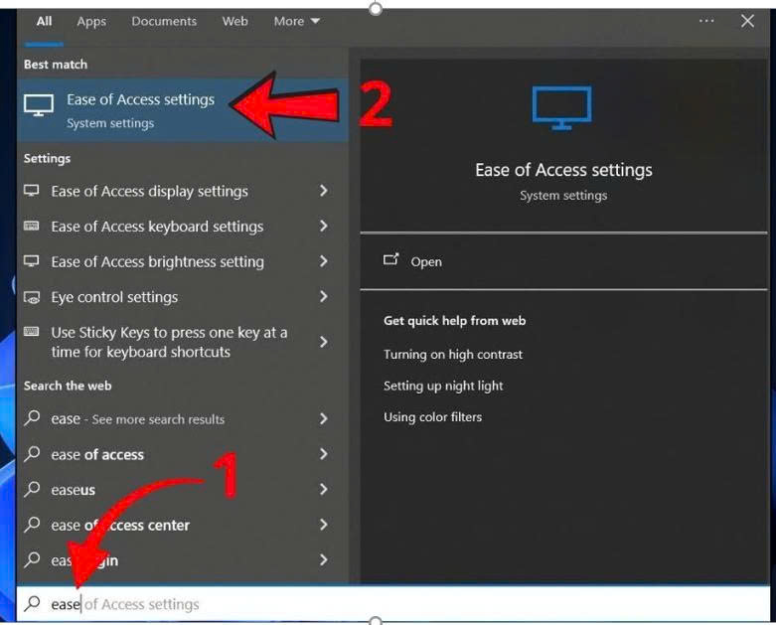Image resolution: width=776 pixels, height=625 pixels.
Task: Switch to the Documents tab
Action: (x=164, y=21)
